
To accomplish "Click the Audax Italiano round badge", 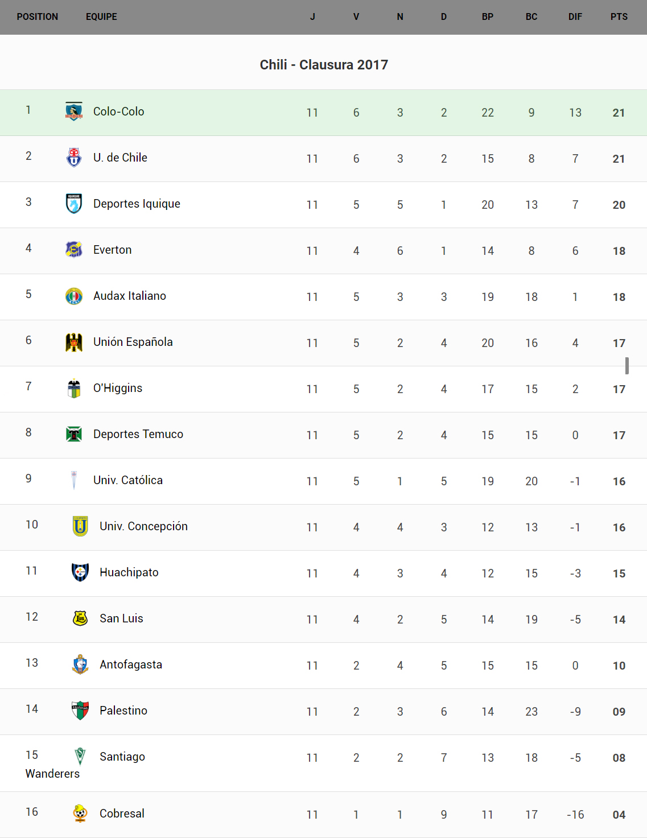I will coord(74,296).
